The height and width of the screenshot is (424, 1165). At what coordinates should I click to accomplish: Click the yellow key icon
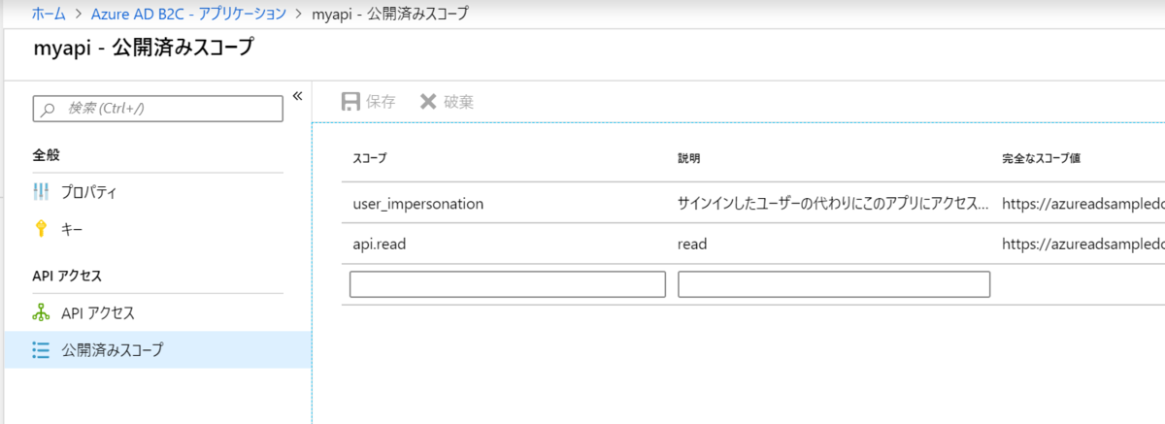click(x=41, y=229)
